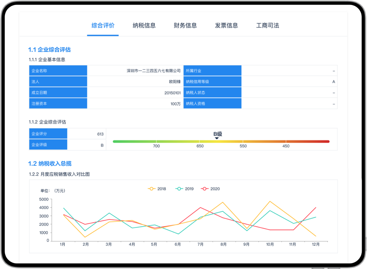Click the 纳税信用等级 header cell
The width and height of the screenshot is (367, 269).
point(212,82)
